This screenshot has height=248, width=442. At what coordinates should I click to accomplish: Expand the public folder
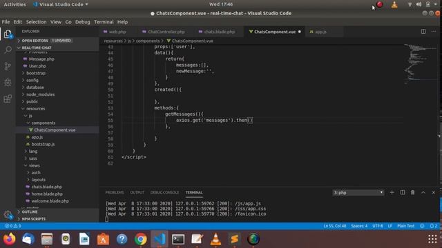pos(32,101)
